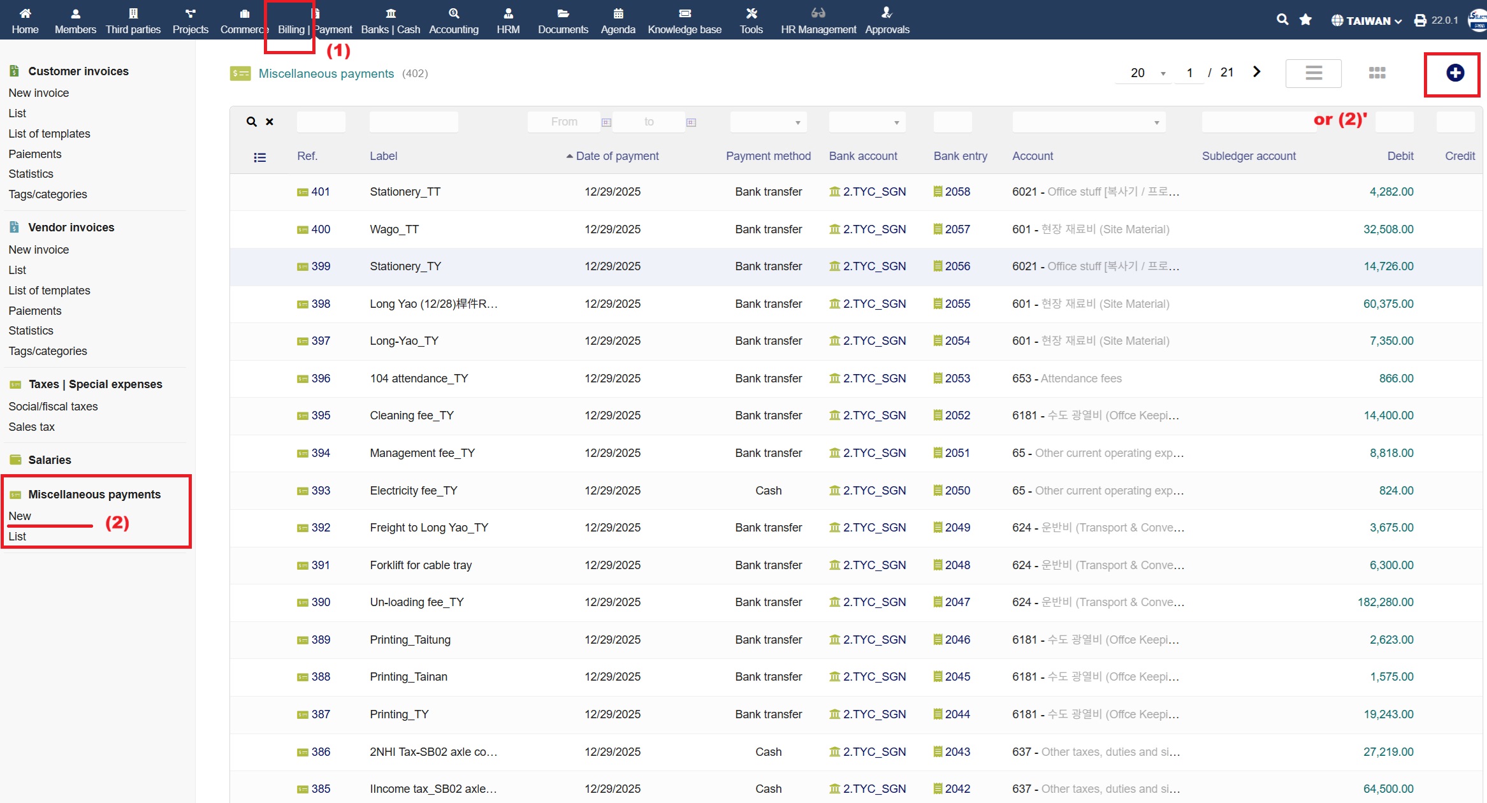Click the top bar search magnifier
Image resolution: width=1487 pixels, height=803 pixels.
click(1282, 20)
